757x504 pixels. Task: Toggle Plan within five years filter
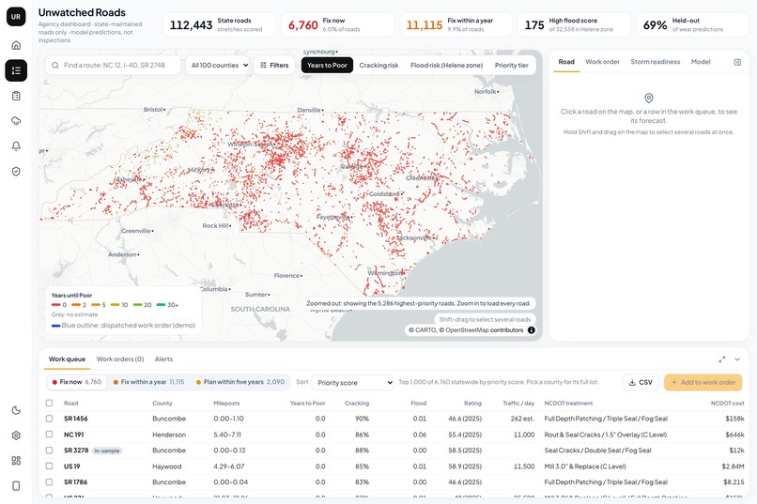[x=239, y=382]
